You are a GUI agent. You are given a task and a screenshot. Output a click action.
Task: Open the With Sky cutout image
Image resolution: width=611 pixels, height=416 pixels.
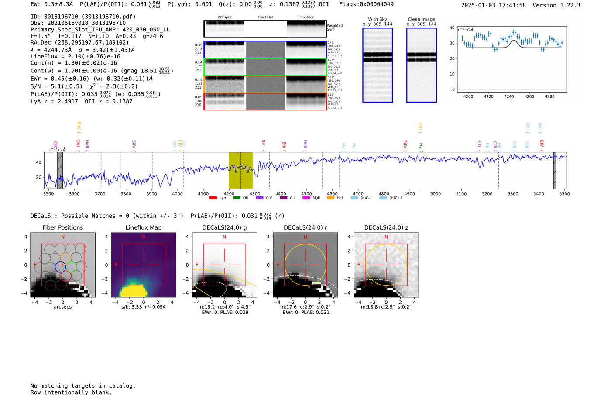(x=378, y=65)
